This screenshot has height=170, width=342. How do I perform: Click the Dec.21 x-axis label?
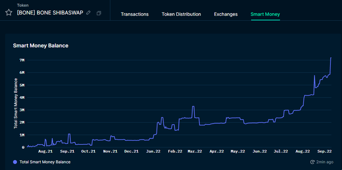tap(131, 151)
